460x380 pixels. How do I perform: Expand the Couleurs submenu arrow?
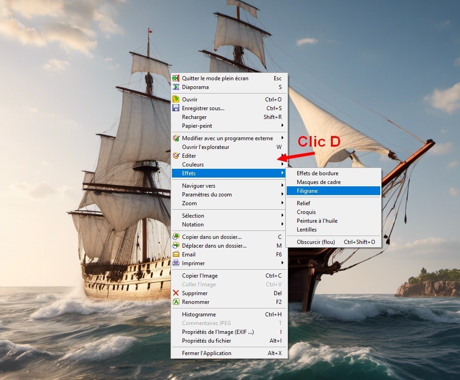(282, 164)
